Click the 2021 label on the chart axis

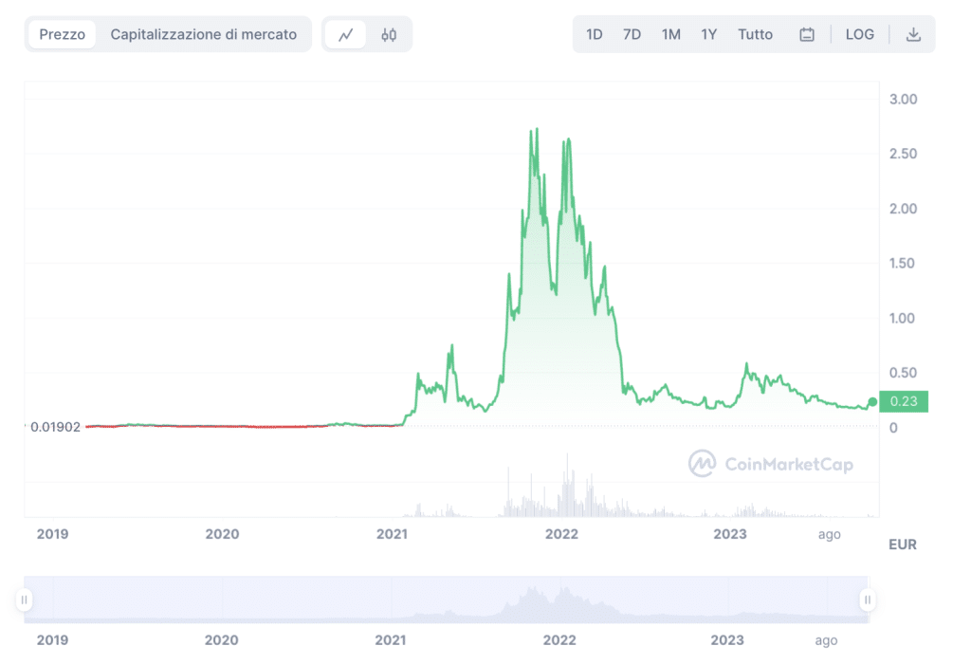coord(392,534)
